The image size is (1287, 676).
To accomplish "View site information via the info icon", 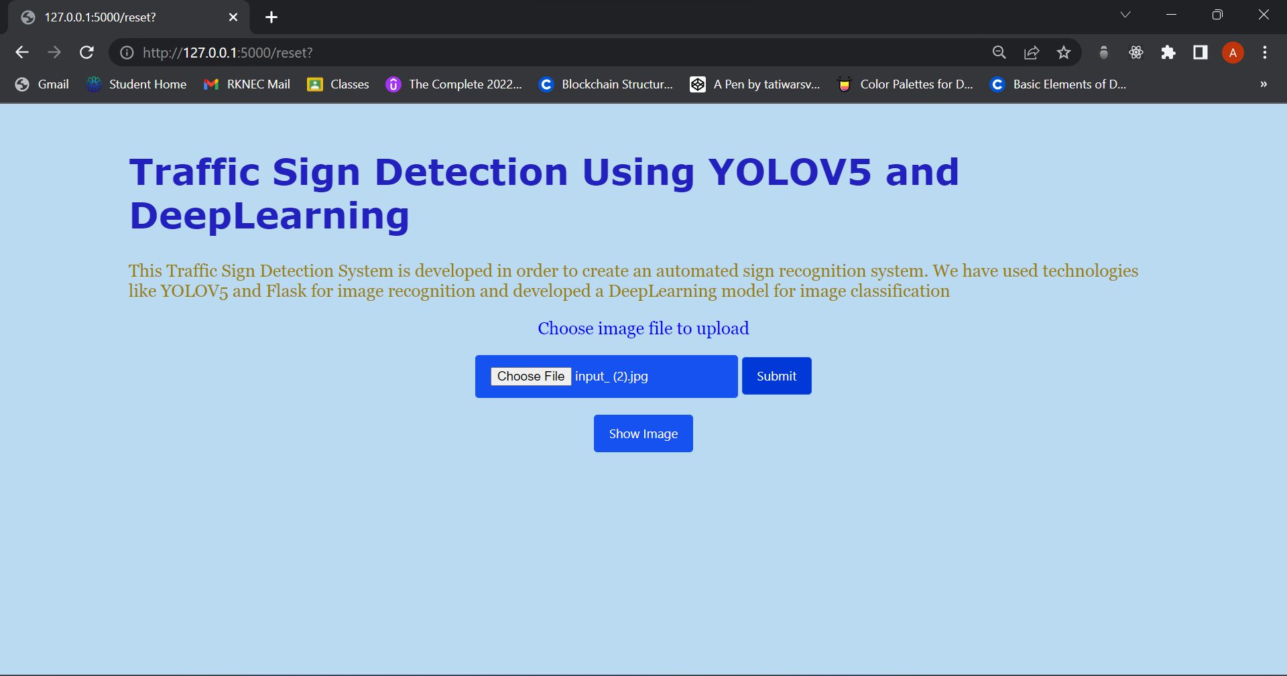I will point(126,52).
